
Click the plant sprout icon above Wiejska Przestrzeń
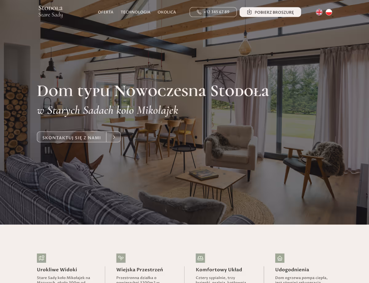point(121,258)
